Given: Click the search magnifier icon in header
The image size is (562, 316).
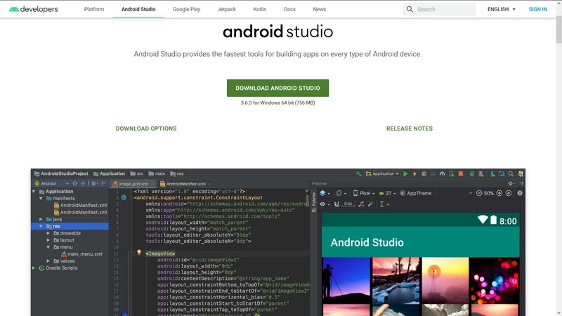Looking at the screenshot, I should [x=410, y=9].
